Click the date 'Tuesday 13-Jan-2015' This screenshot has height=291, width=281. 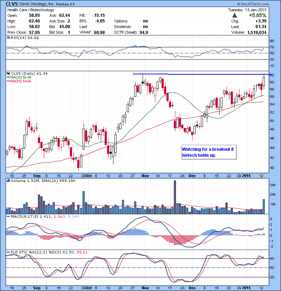pyautogui.click(x=247, y=10)
